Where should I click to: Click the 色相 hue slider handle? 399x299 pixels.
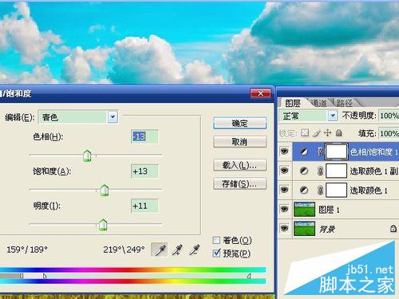pos(87,156)
